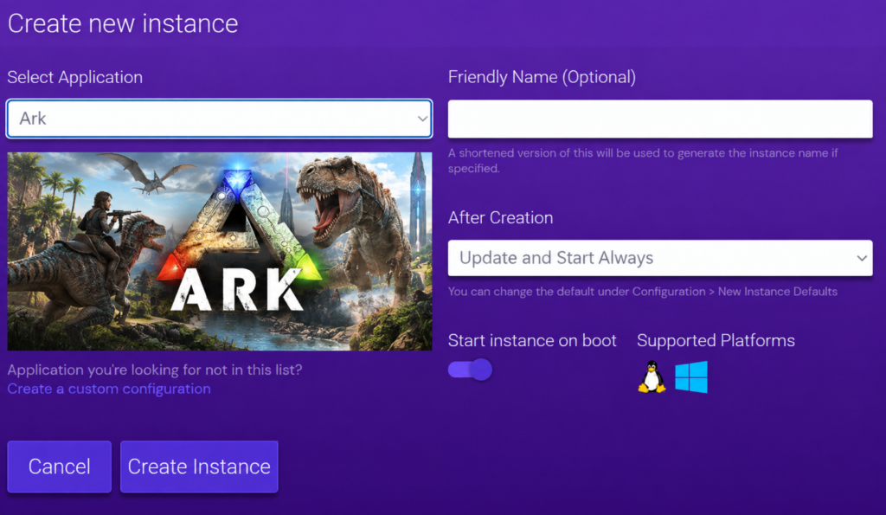Expand the After Creation dropdown
This screenshot has height=515, width=886.
click(660, 258)
